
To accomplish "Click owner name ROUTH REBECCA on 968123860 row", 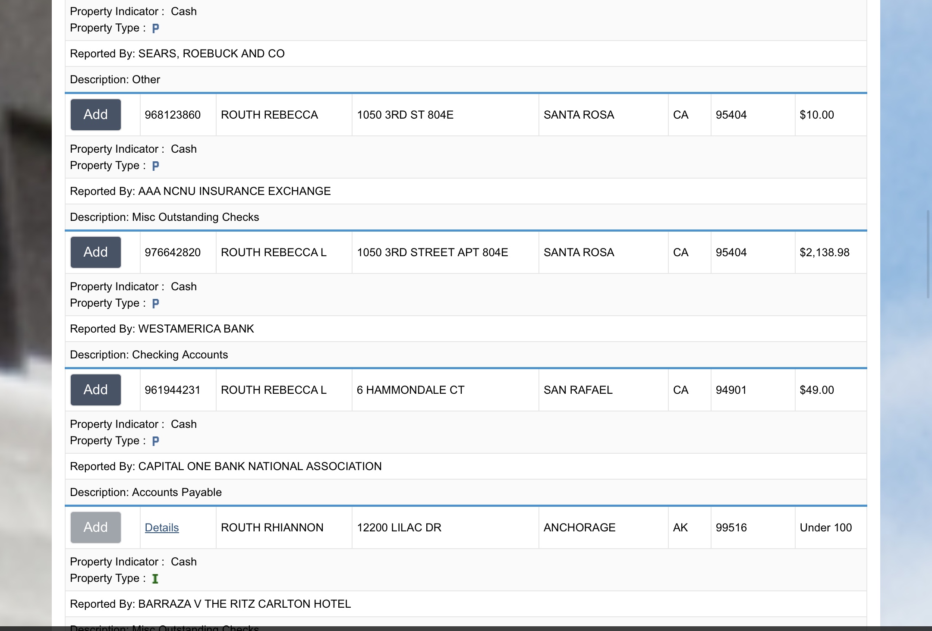I will (269, 115).
